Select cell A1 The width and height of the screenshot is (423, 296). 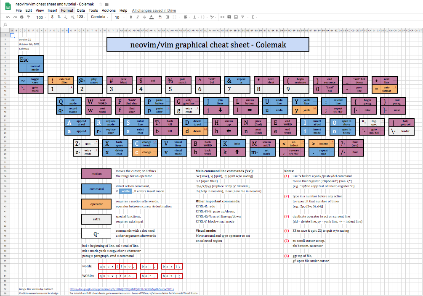pyautogui.click(x=12, y=35)
